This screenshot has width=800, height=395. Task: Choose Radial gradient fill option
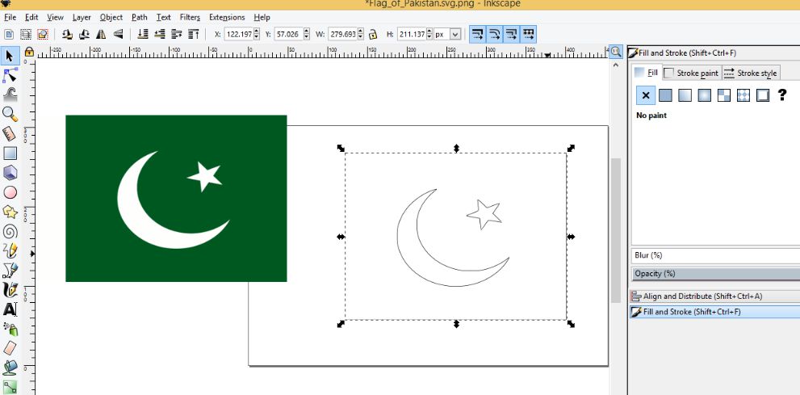coord(704,95)
